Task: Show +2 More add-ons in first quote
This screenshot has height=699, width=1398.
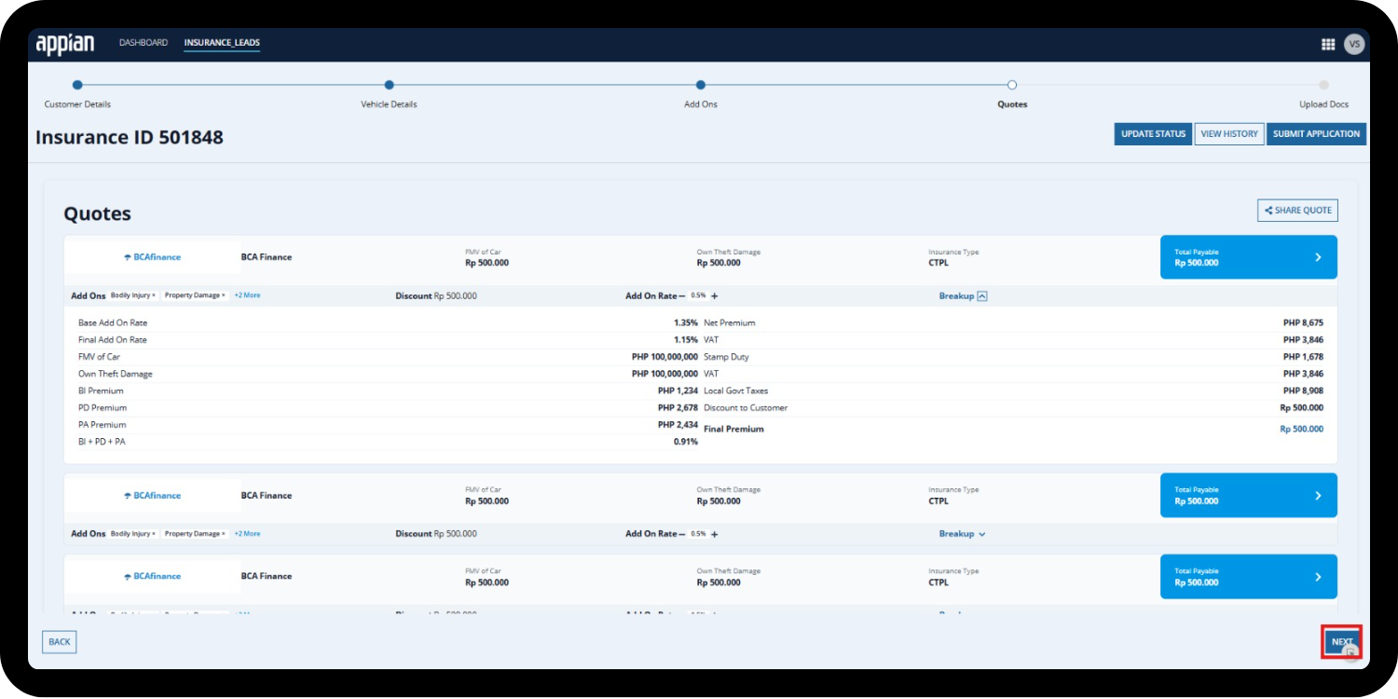Action: [247, 295]
